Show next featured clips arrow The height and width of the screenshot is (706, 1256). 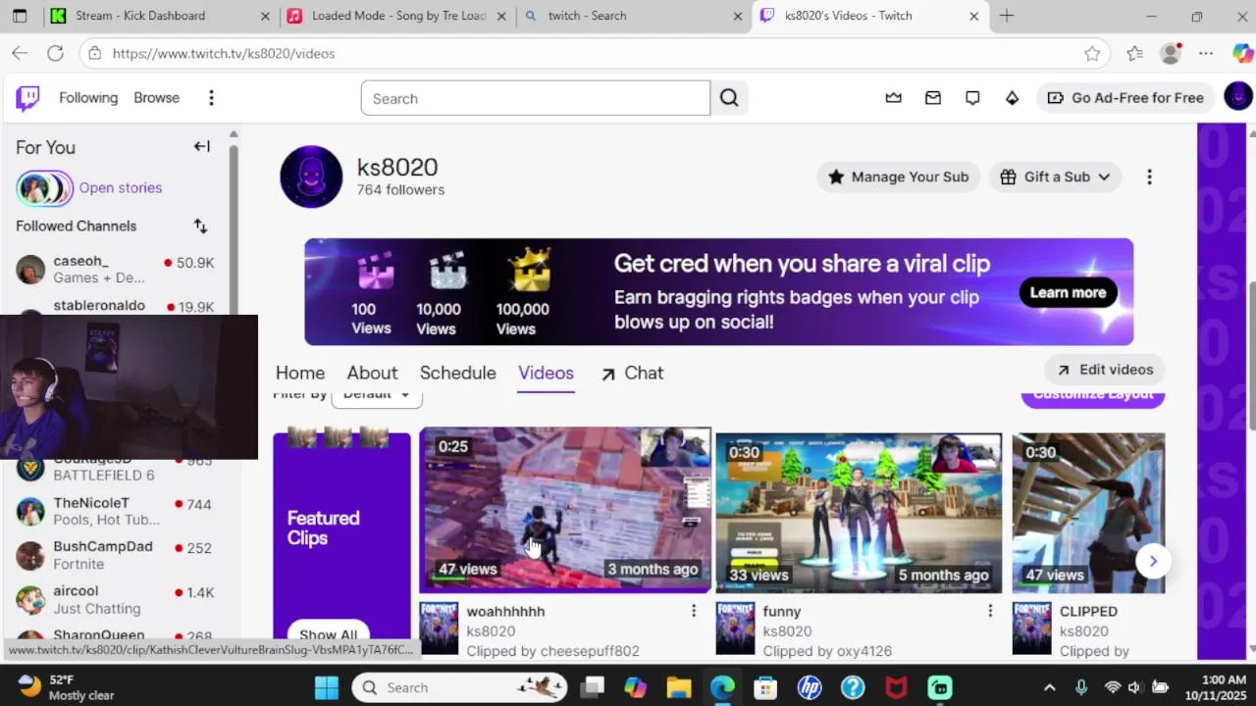pos(1153,561)
